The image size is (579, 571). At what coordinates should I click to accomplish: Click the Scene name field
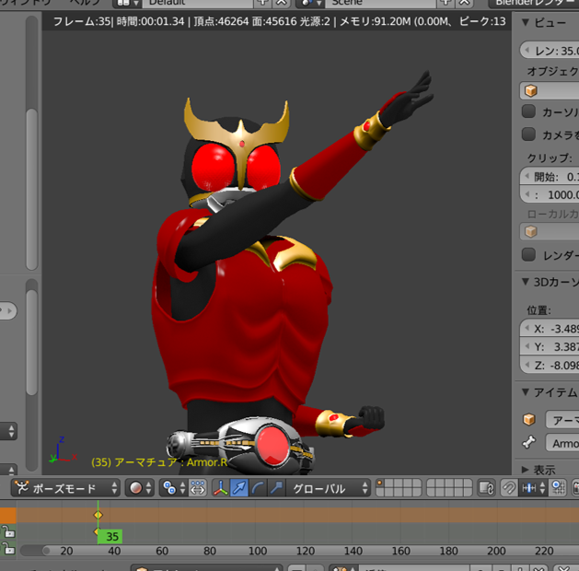380,3
